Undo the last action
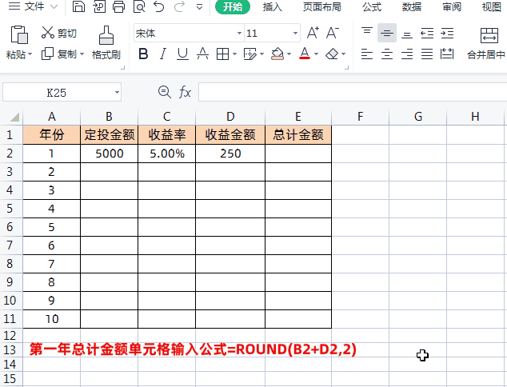The height and width of the screenshot is (387, 507). point(159,6)
